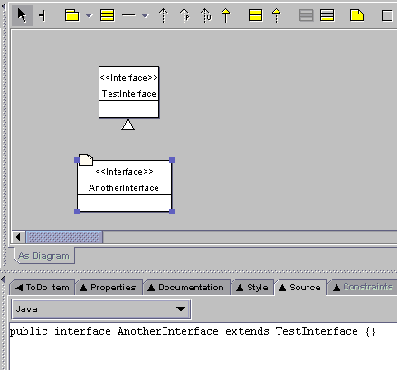397x370 pixels.
Task: Select the dashed Dependency arrow tool
Action: 163,15
